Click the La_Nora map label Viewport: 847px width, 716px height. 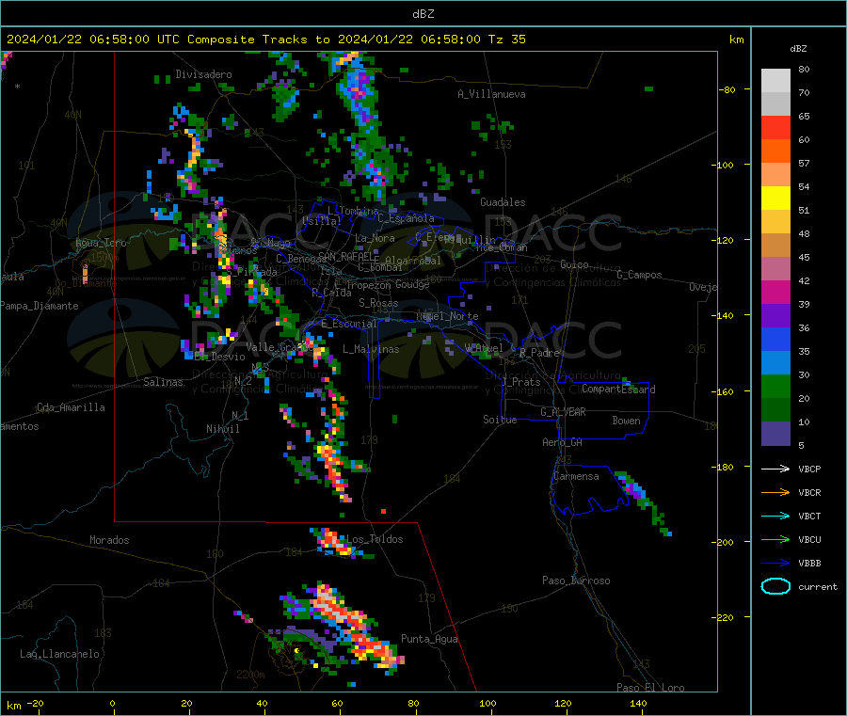coord(375,238)
